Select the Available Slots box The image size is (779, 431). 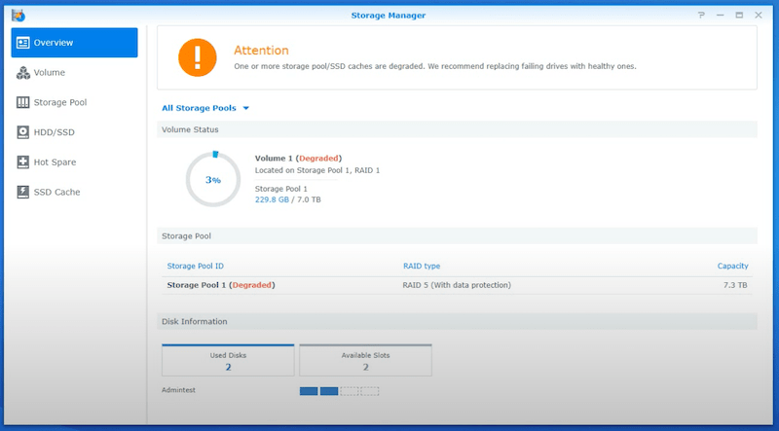[x=365, y=360]
